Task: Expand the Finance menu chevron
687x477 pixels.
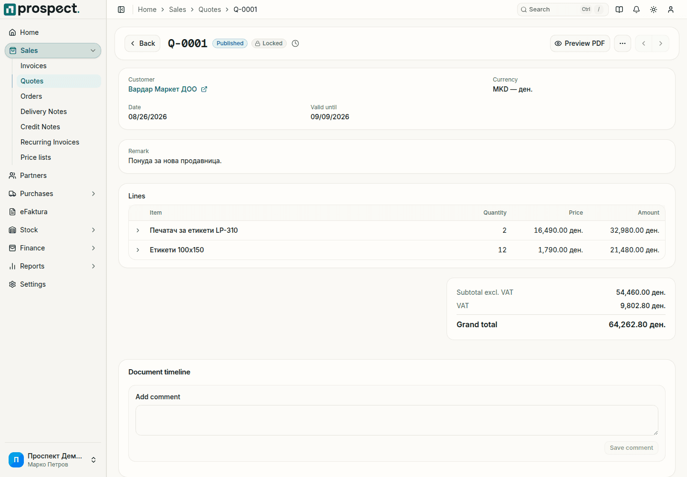Action: pos(94,248)
